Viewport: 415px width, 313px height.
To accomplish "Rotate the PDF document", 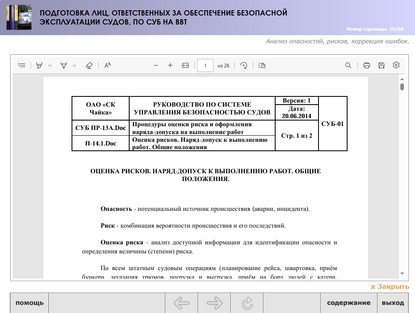I will coord(244,65).
